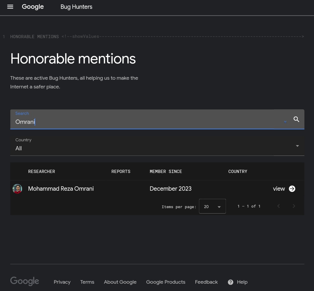Screen dimensions: 314x291
Task: Open the Help footer link
Action: 242,282
